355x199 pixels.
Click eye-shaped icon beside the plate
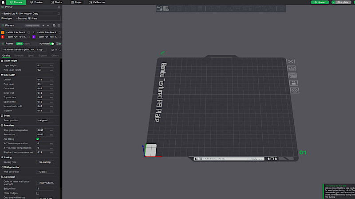click(x=295, y=91)
